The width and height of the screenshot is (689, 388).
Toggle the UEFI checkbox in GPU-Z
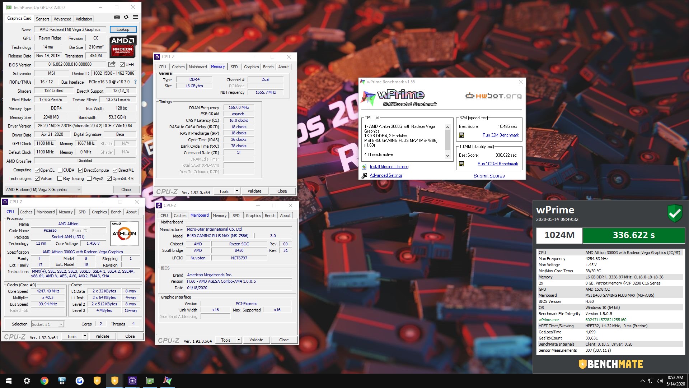tap(122, 65)
